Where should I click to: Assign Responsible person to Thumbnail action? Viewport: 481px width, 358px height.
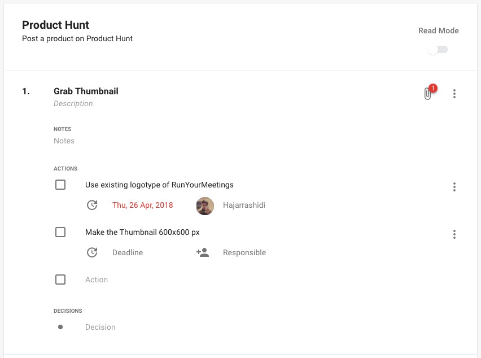click(x=244, y=252)
